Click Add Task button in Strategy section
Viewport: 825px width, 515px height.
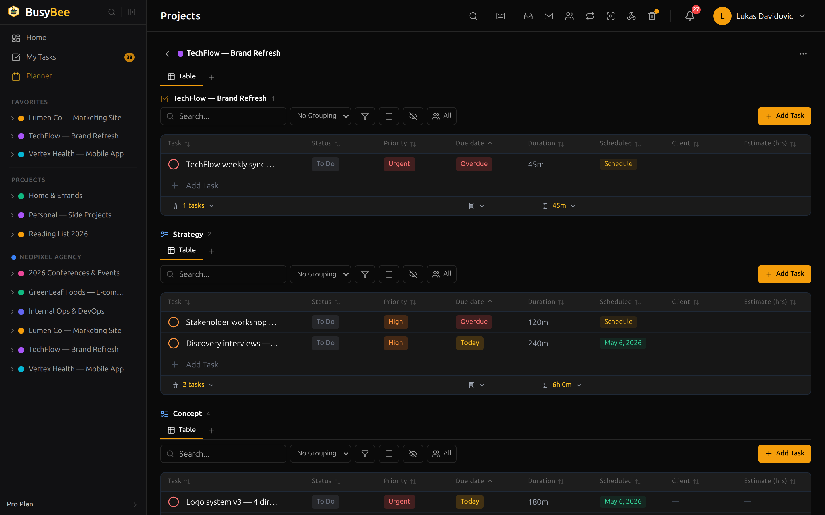click(784, 274)
